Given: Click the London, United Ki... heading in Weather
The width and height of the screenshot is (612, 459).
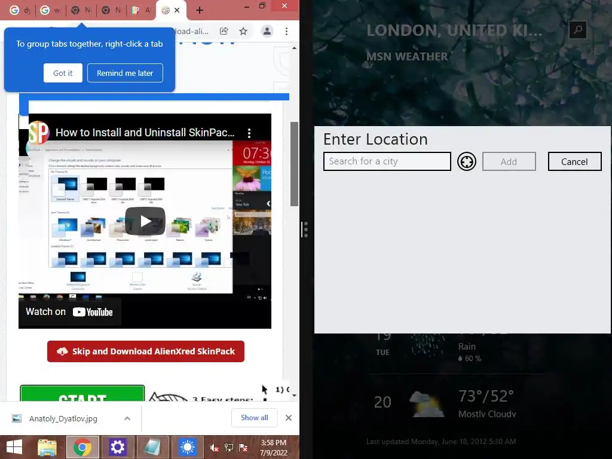Looking at the screenshot, I should point(454,30).
